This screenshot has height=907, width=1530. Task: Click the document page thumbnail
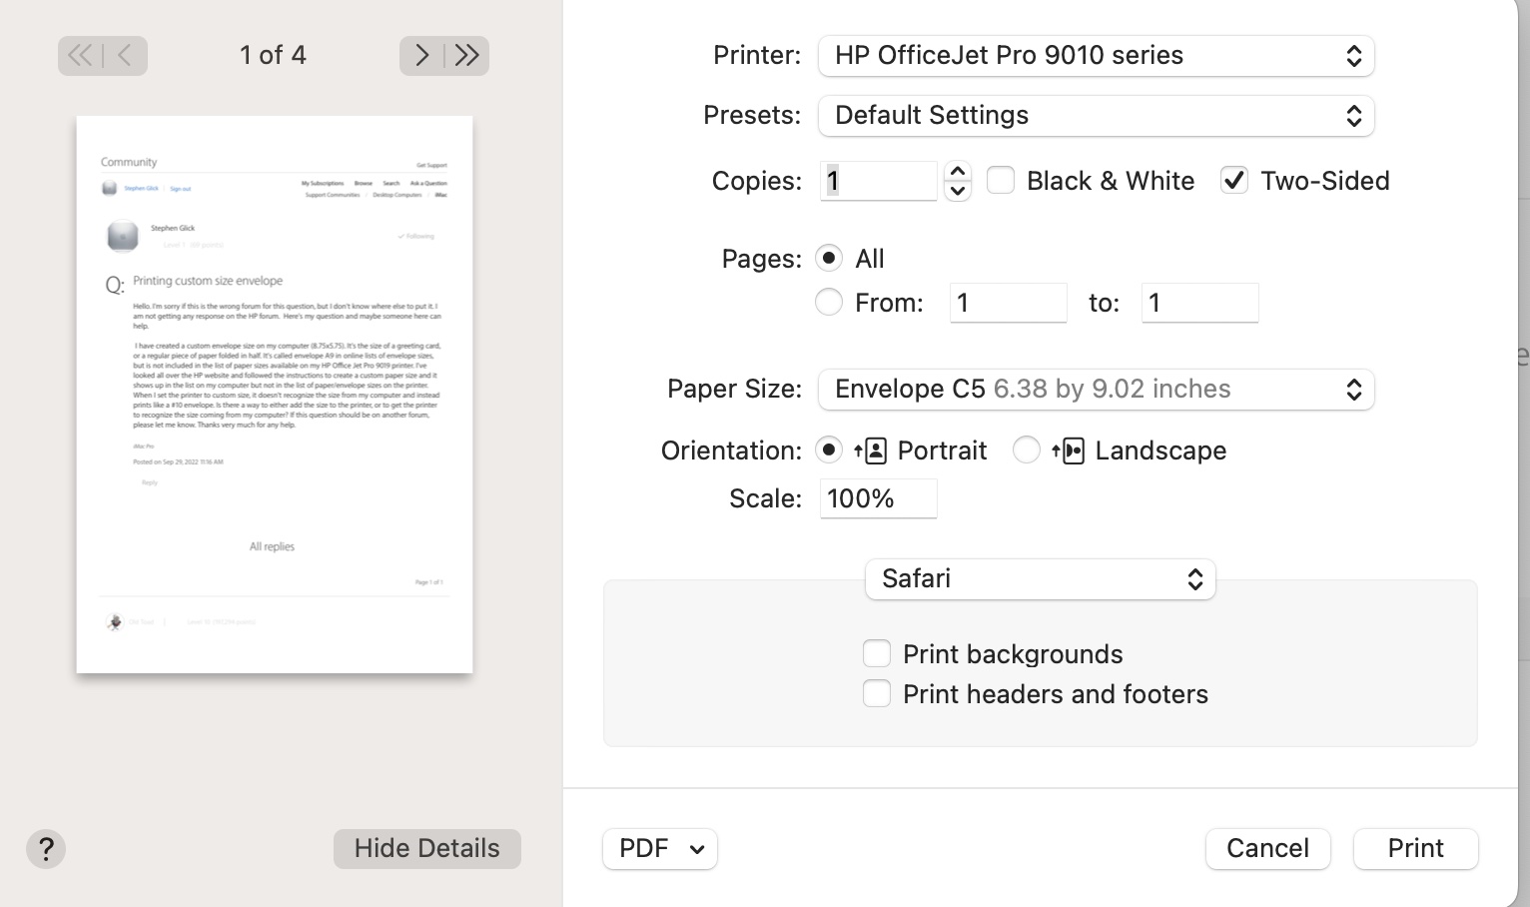[x=274, y=393]
